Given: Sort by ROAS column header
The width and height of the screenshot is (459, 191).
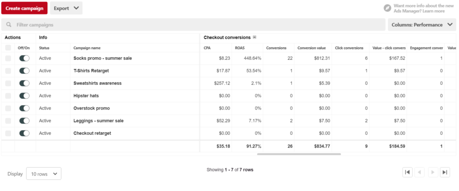Looking at the screenshot, I should click(x=240, y=48).
